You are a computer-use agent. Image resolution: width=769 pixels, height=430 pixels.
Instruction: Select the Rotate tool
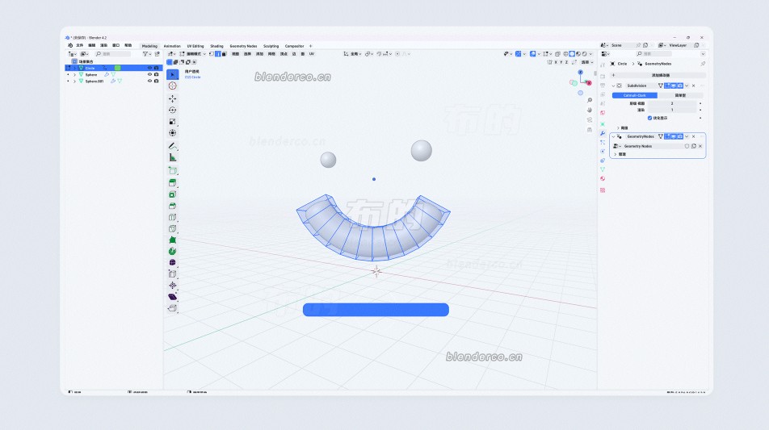point(173,111)
